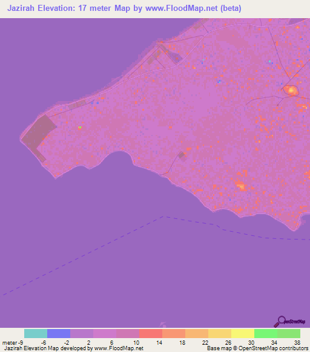The height and width of the screenshot is (352, 310).
Task: Click the blue -6 meter legend swatch
Action: click(59, 334)
